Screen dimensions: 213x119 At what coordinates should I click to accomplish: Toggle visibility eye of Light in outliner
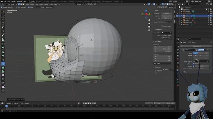click(208, 25)
